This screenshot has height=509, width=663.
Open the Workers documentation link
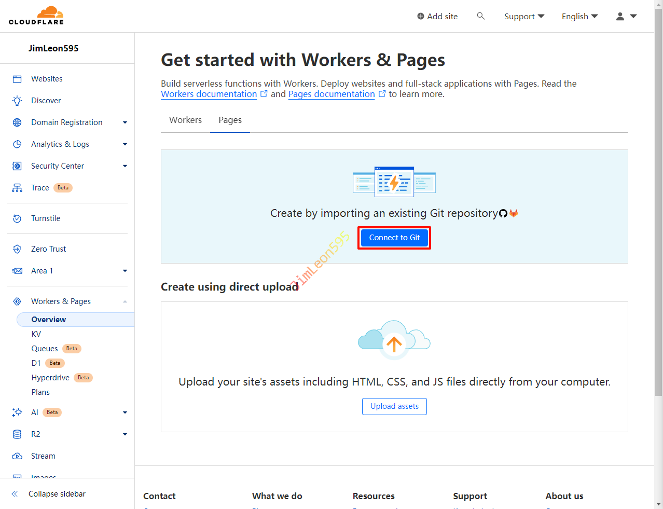209,94
